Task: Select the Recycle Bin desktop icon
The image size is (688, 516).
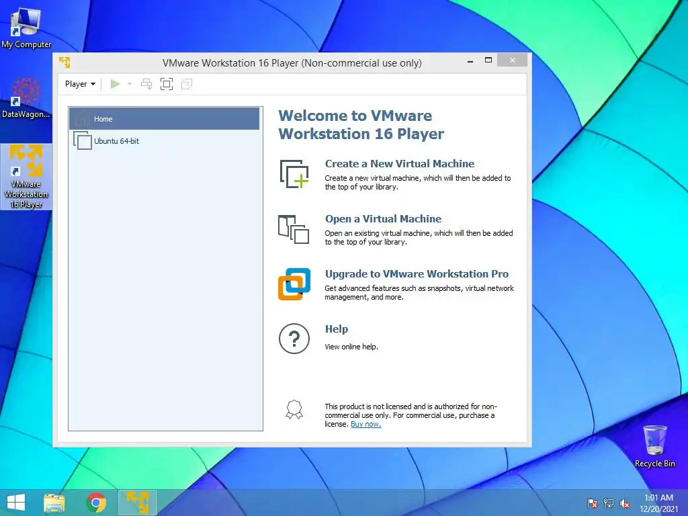Action: [654, 446]
